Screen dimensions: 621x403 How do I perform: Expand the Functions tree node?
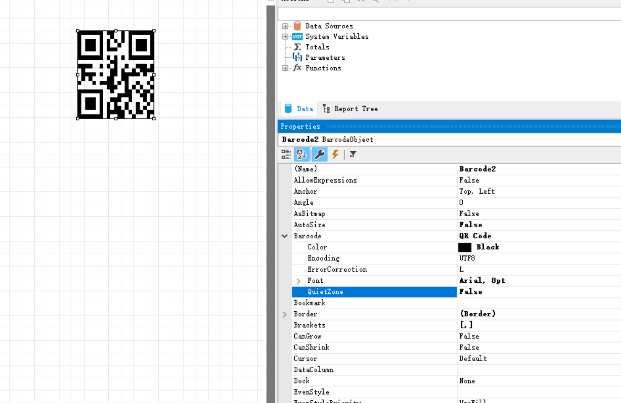285,68
